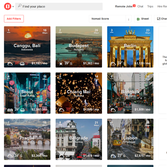Click '$1,187 / mo' on Canggu card
Screen dimensions: 167x167
click(x=39, y=64)
